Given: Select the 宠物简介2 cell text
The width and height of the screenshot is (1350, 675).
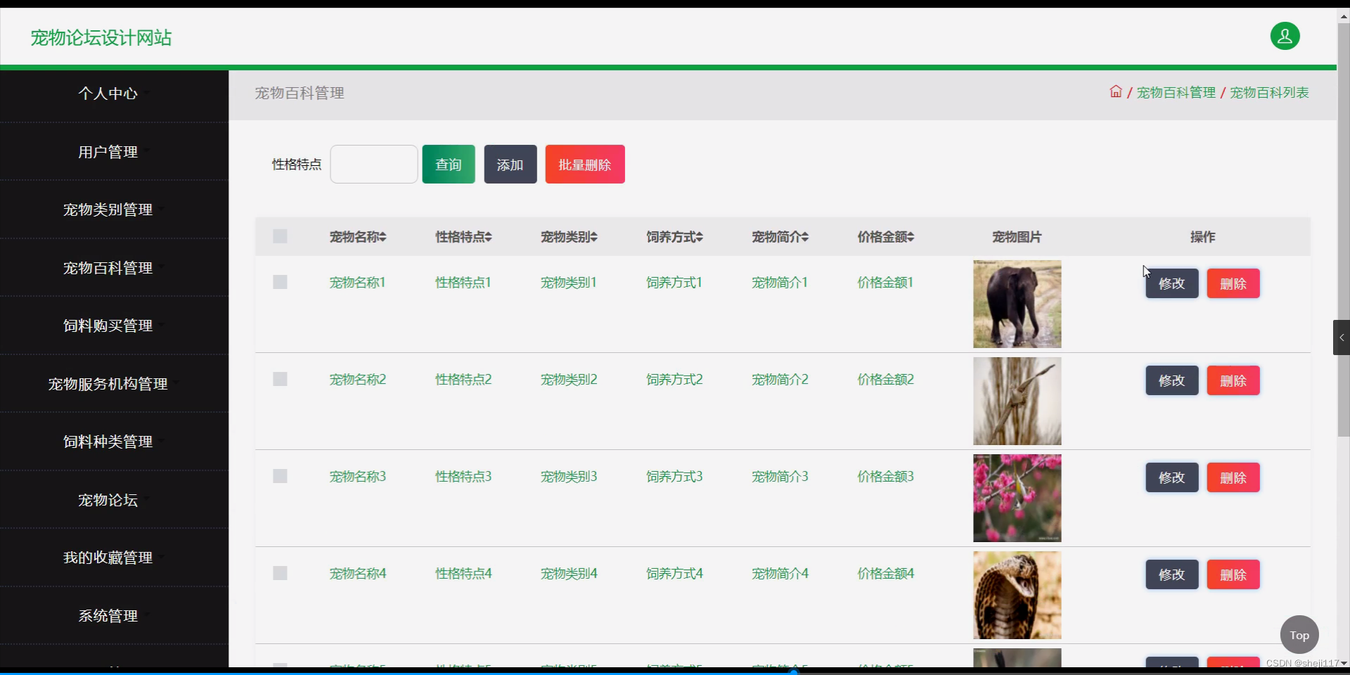Looking at the screenshot, I should [x=780, y=380].
